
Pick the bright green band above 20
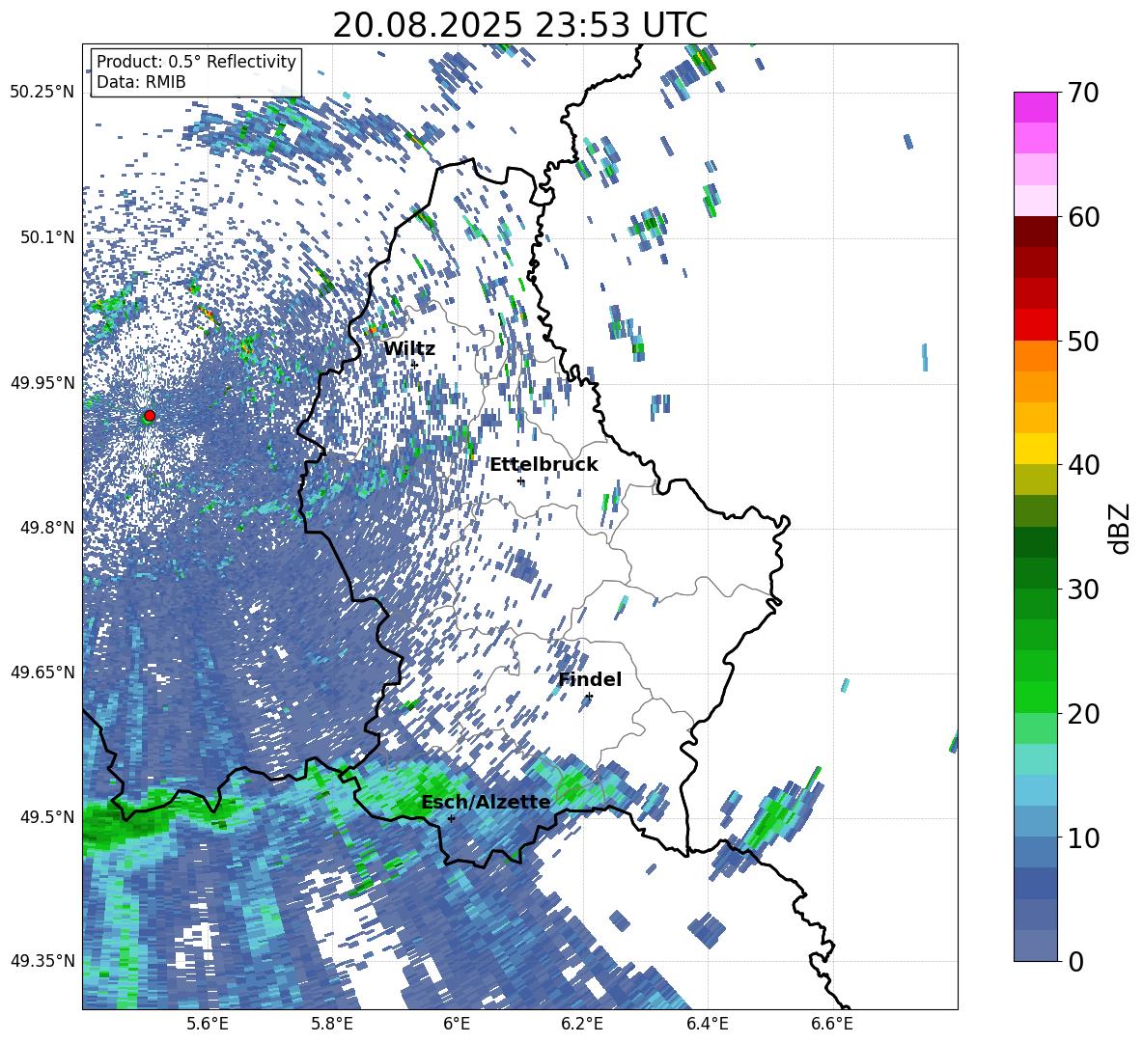pos(1035,697)
